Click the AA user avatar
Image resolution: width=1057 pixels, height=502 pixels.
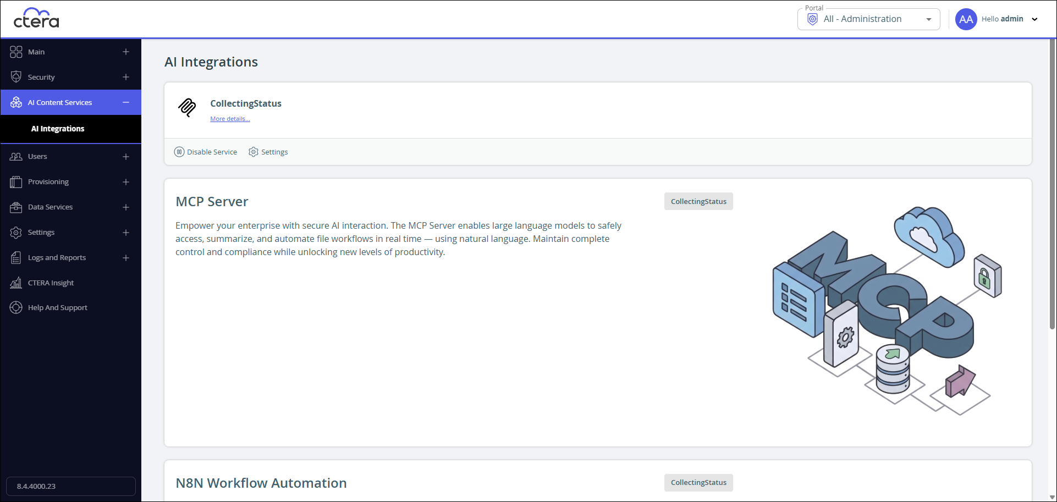click(966, 19)
